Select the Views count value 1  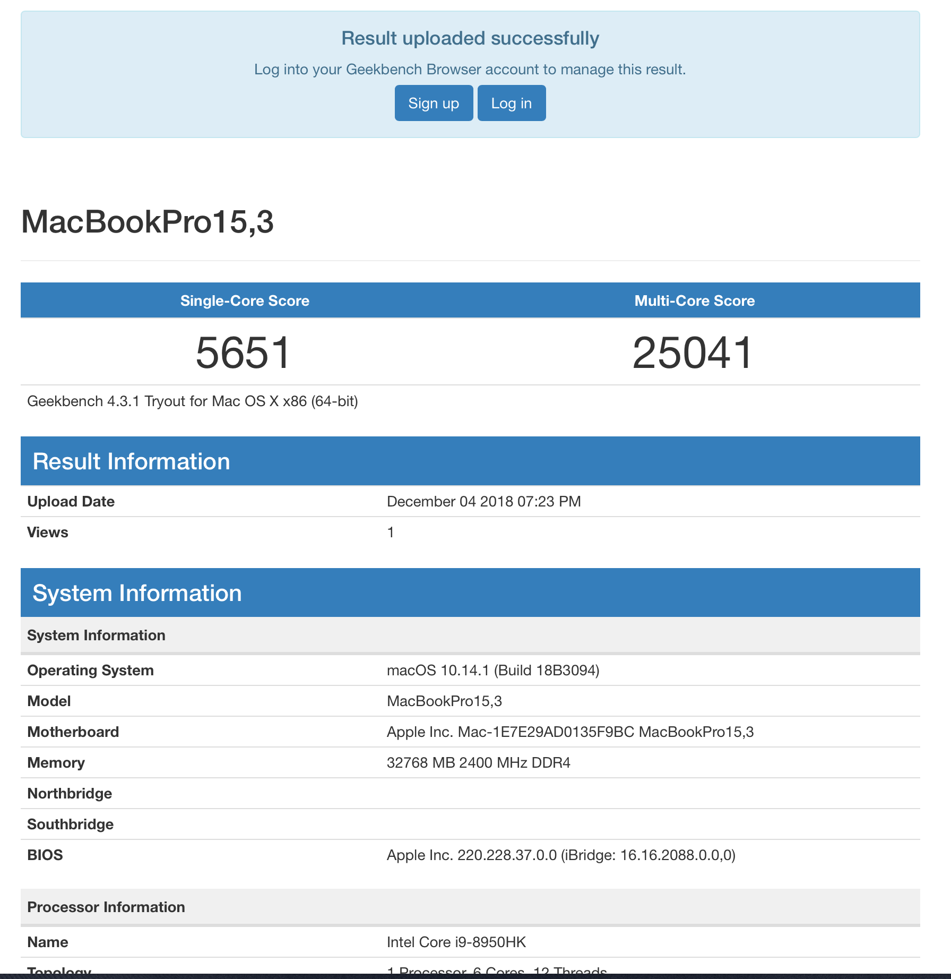tap(391, 533)
